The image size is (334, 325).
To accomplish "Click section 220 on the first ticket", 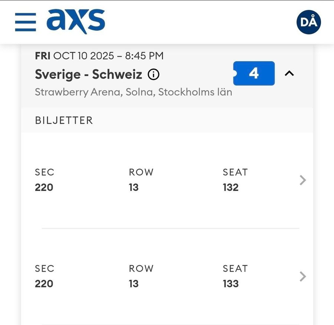I will click(44, 188).
